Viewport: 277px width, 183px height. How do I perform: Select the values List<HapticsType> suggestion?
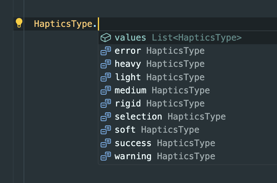pos(188,38)
